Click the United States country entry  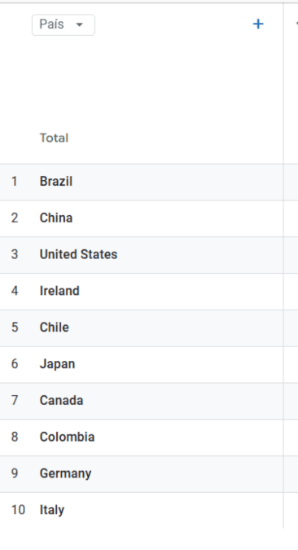coord(78,254)
